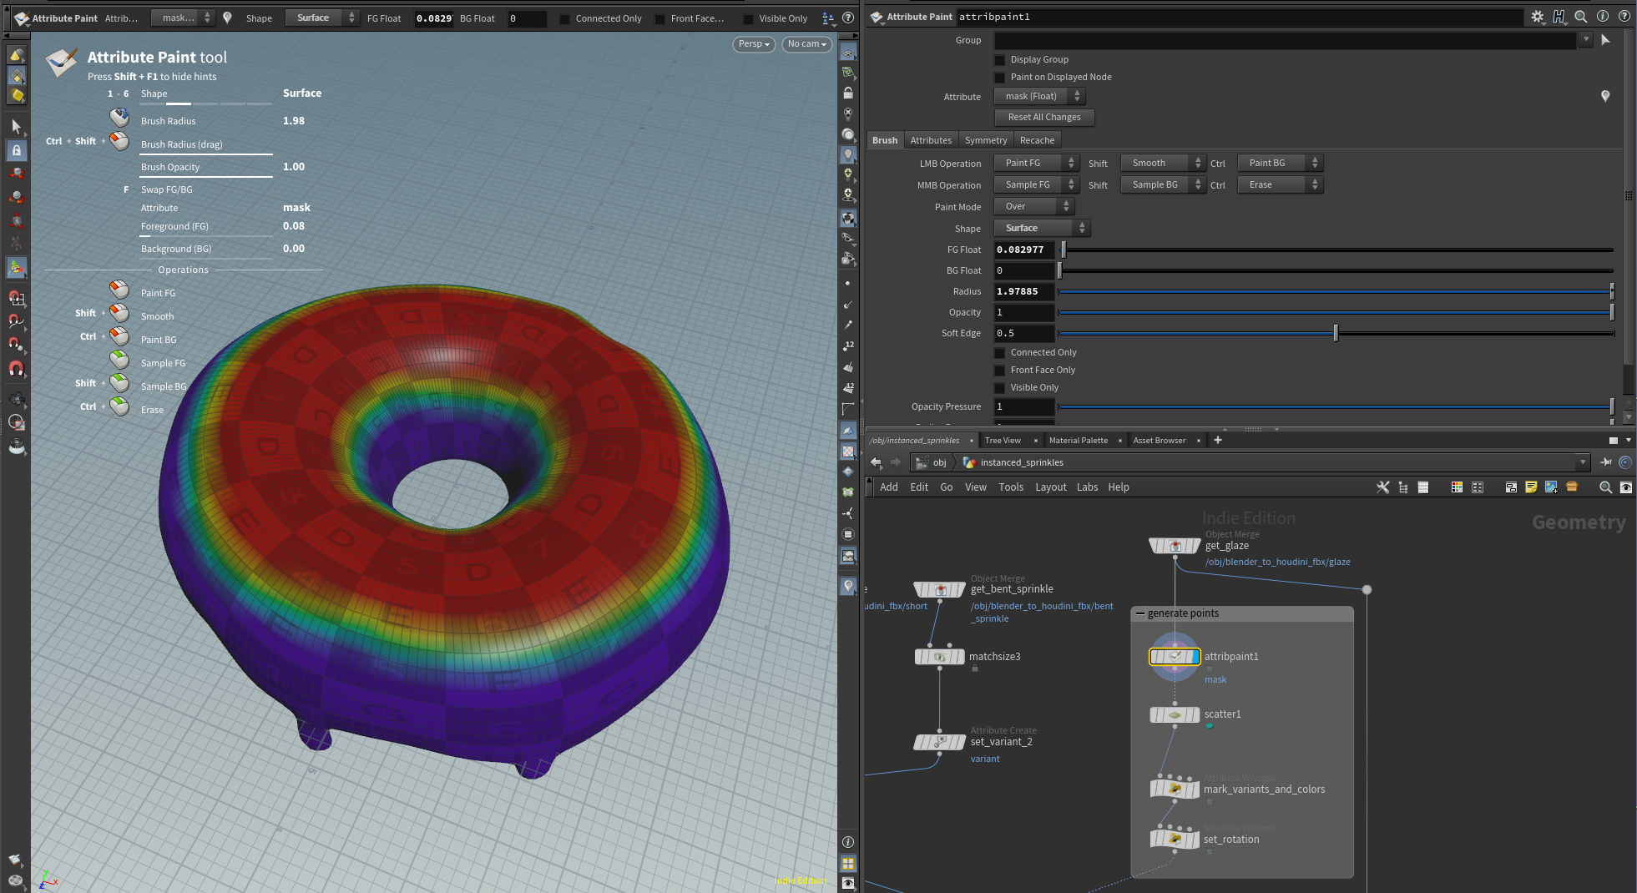Image resolution: width=1637 pixels, height=893 pixels.
Task: Open the LMB Operation Paint FG dropdown
Action: [1035, 163]
